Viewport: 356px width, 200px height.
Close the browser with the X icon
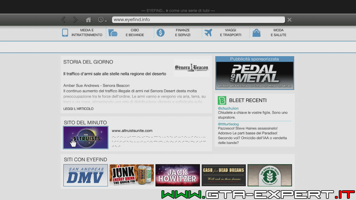click(x=290, y=20)
